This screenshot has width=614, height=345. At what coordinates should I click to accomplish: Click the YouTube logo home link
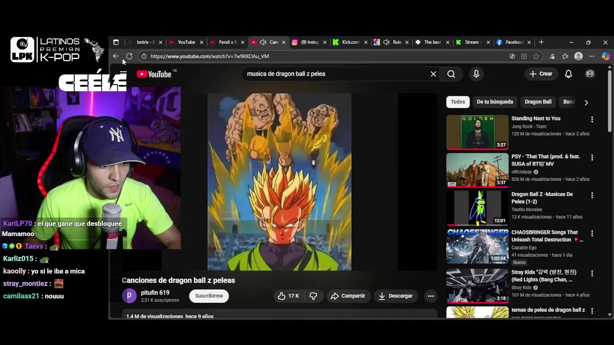coord(154,74)
